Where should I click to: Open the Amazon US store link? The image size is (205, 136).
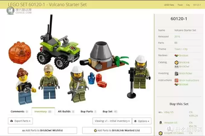(x=171, y=123)
